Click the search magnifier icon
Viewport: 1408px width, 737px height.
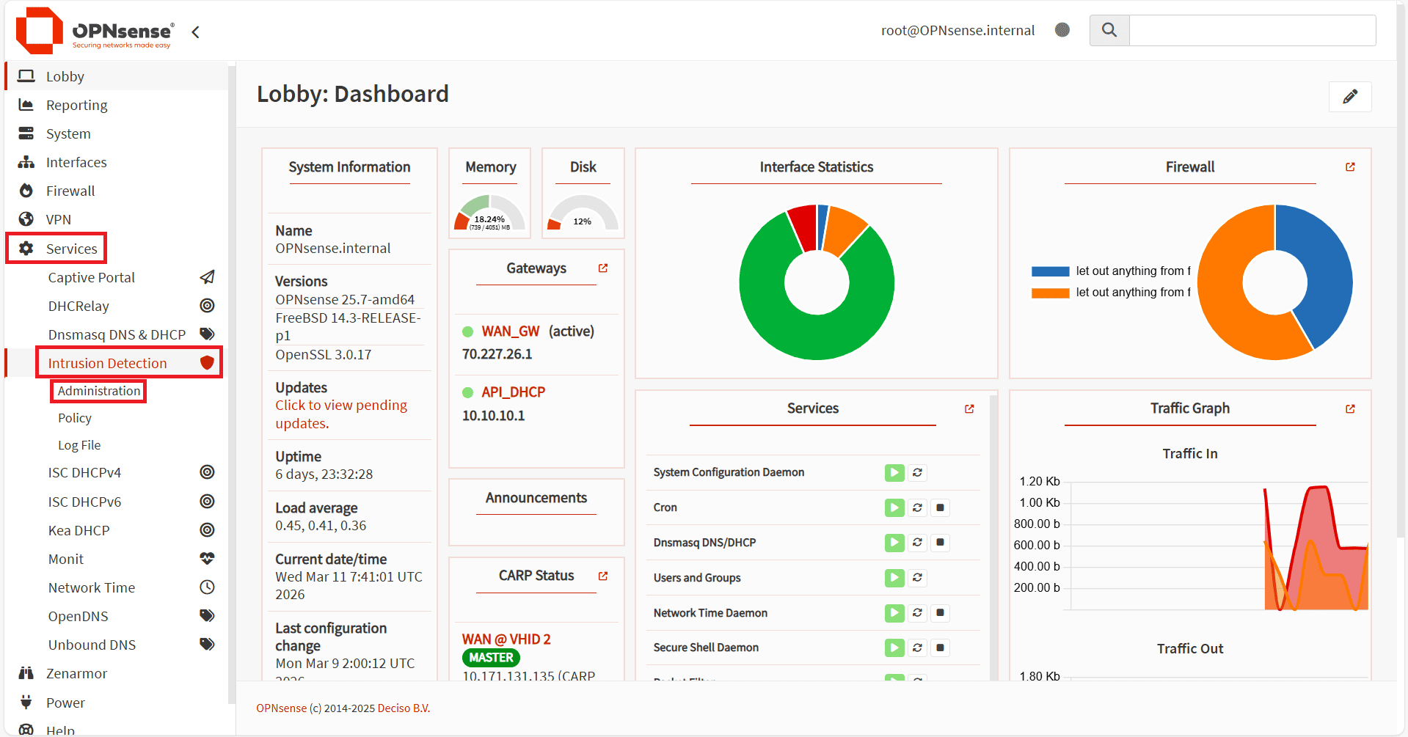[x=1109, y=30]
